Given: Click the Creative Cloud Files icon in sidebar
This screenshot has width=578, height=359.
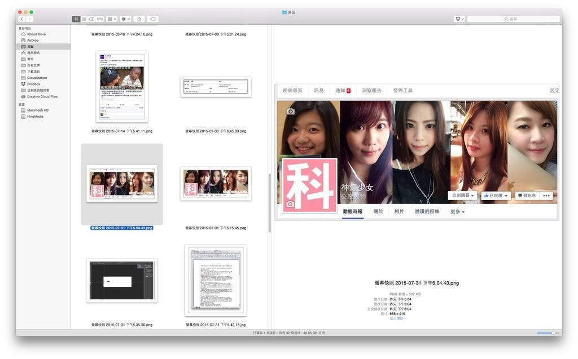Looking at the screenshot, I should [x=23, y=96].
